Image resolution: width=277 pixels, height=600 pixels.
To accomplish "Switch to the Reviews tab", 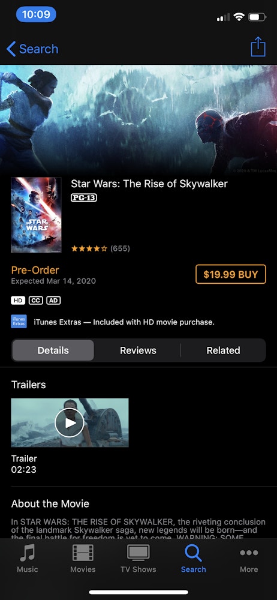I will point(138,350).
